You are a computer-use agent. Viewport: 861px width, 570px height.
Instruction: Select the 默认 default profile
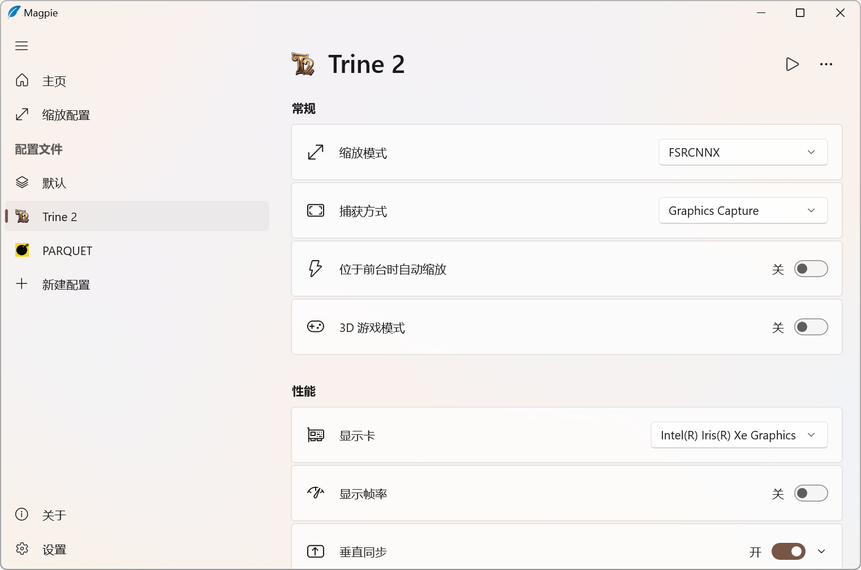137,183
